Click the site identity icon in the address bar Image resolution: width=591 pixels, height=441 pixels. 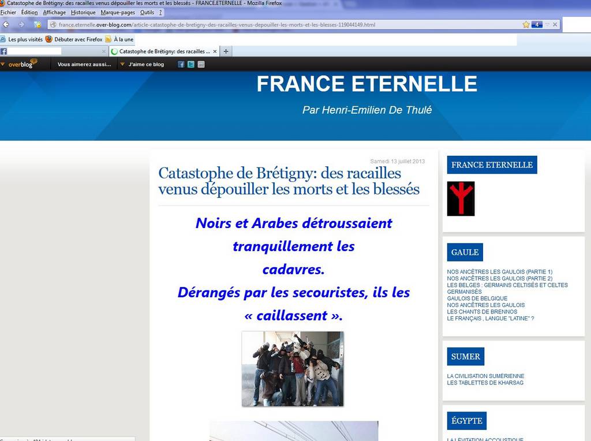click(x=53, y=25)
